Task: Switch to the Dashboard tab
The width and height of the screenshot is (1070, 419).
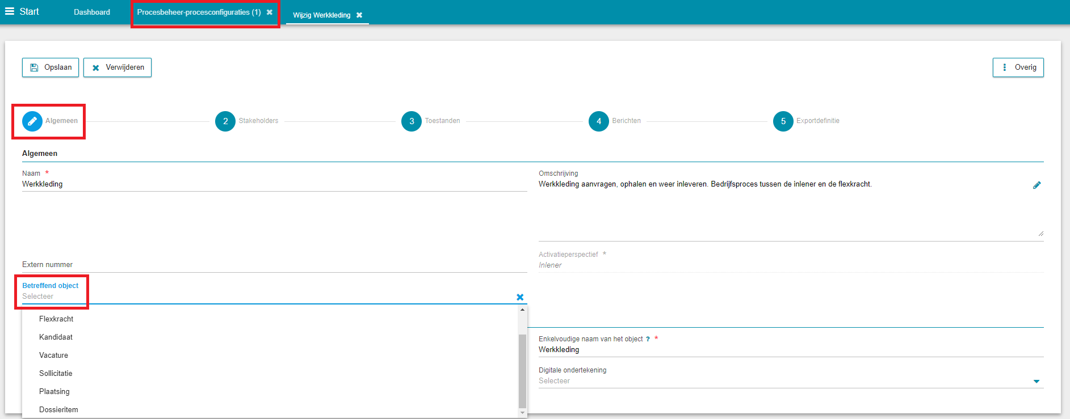Action: [92, 12]
